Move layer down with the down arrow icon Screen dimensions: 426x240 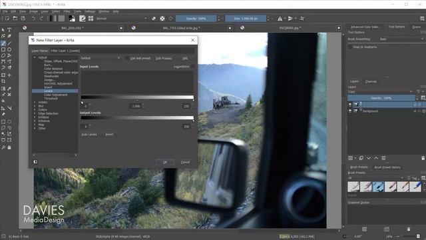click(369, 158)
